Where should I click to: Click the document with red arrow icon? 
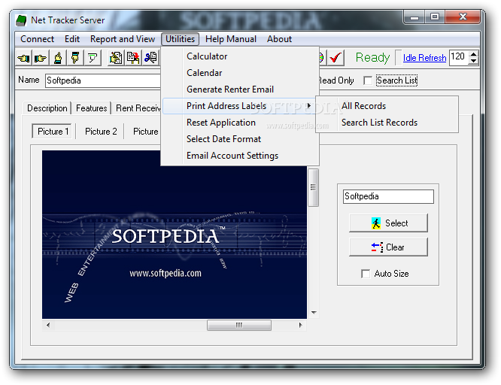coord(133,58)
